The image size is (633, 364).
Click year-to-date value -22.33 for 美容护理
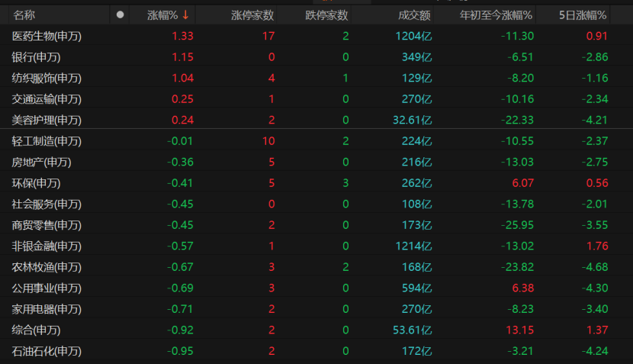517,120
